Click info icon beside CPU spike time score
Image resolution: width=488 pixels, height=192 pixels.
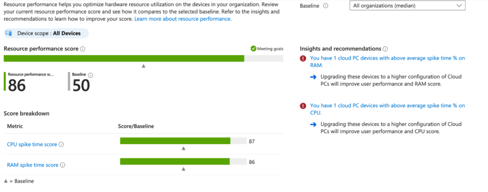point(62,145)
